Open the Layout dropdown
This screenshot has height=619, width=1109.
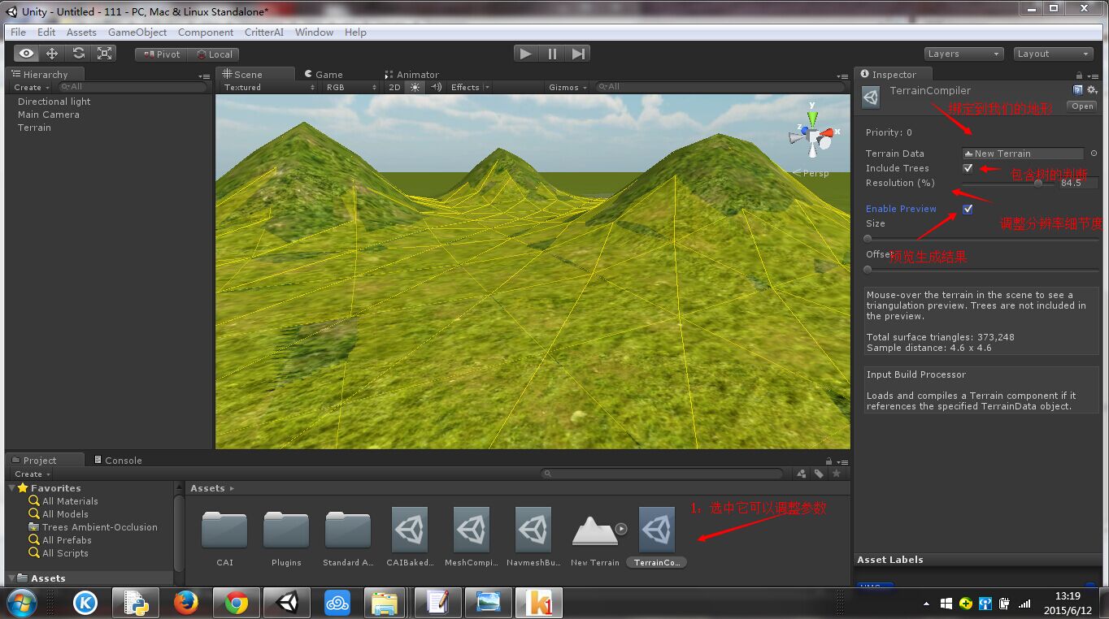coord(1053,54)
